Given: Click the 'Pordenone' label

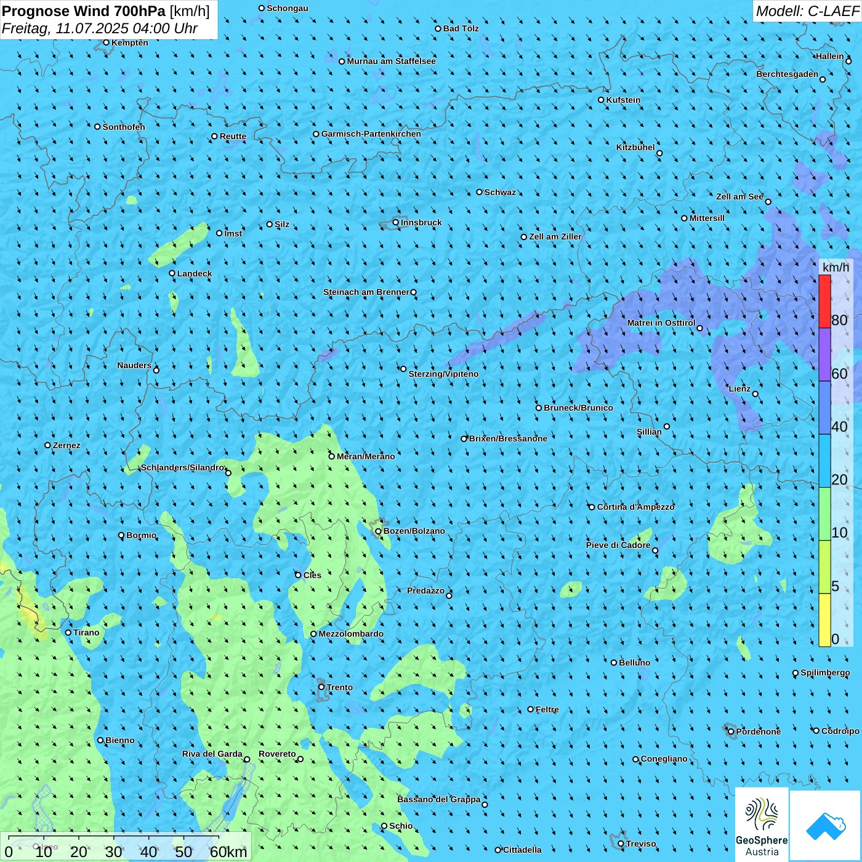Looking at the screenshot, I should (x=759, y=731).
